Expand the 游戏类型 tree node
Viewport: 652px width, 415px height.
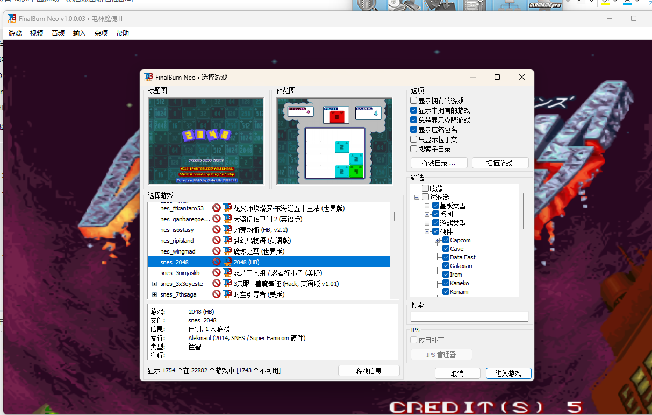[427, 223]
